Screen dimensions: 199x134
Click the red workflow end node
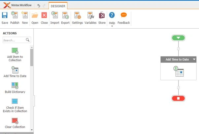(178, 98)
